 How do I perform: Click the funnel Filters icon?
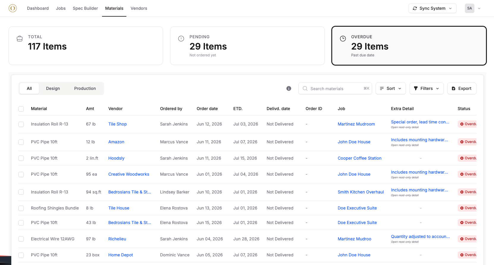click(416, 88)
